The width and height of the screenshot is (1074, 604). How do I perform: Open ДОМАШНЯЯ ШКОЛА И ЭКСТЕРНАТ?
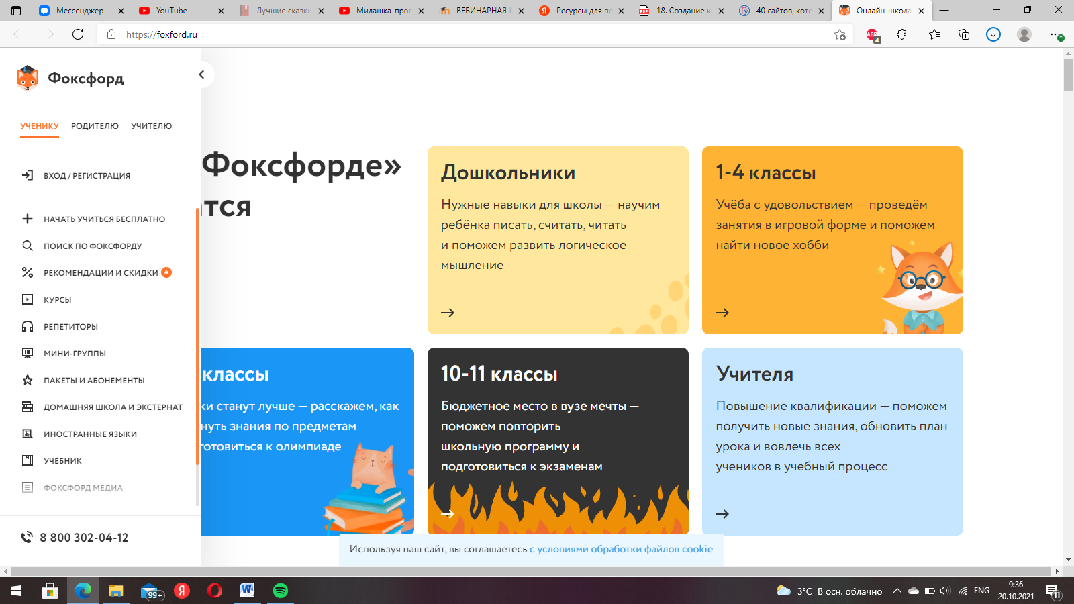(113, 407)
